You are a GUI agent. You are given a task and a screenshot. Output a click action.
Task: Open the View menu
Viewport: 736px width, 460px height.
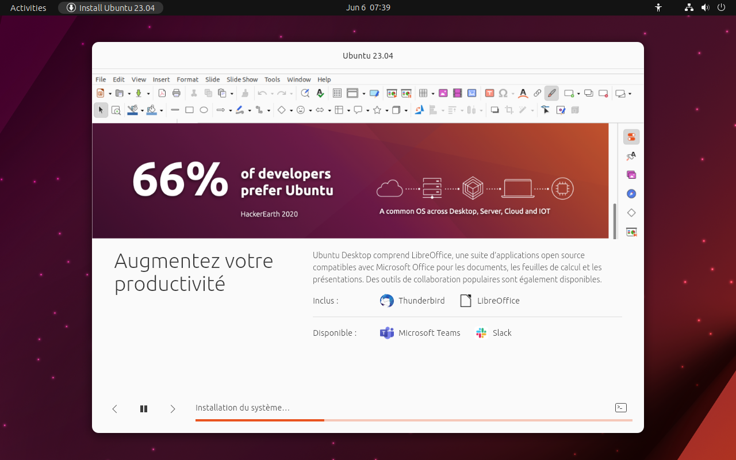tap(139, 79)
